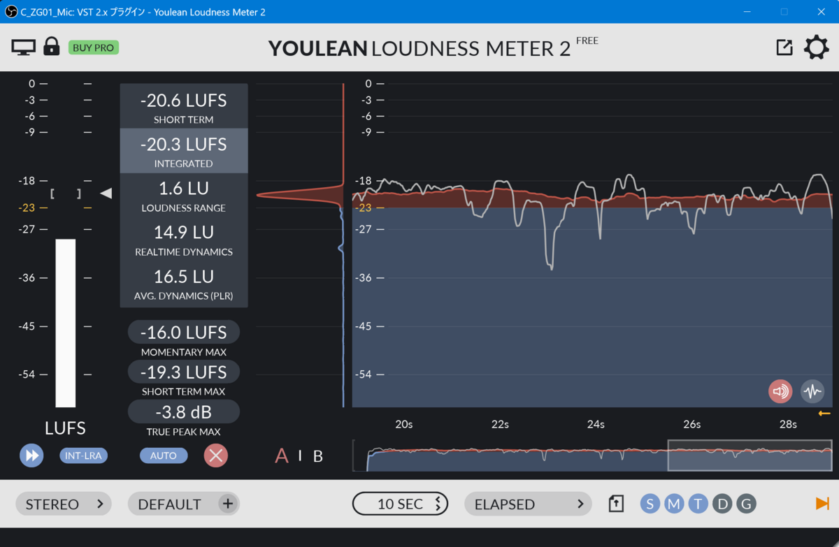Select state B
The width and height of the screenshot is (839, 547).
(318, 456)
